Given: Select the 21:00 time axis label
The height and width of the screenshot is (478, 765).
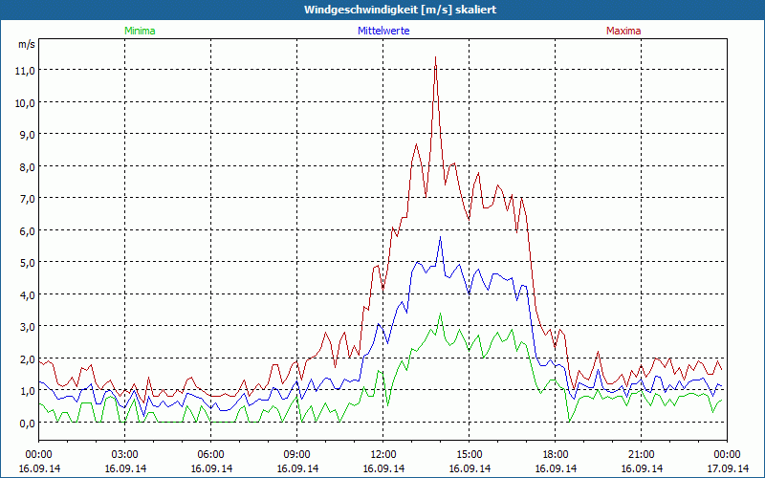Looking at the screenshot, I should click(642, 454).
